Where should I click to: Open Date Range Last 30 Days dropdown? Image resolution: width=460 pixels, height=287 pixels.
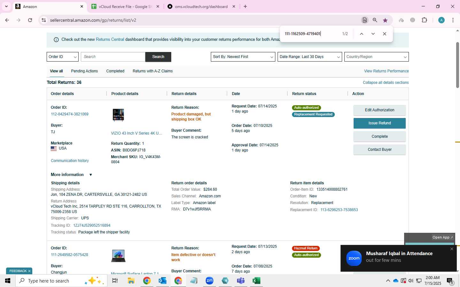[x=310, y=57]
